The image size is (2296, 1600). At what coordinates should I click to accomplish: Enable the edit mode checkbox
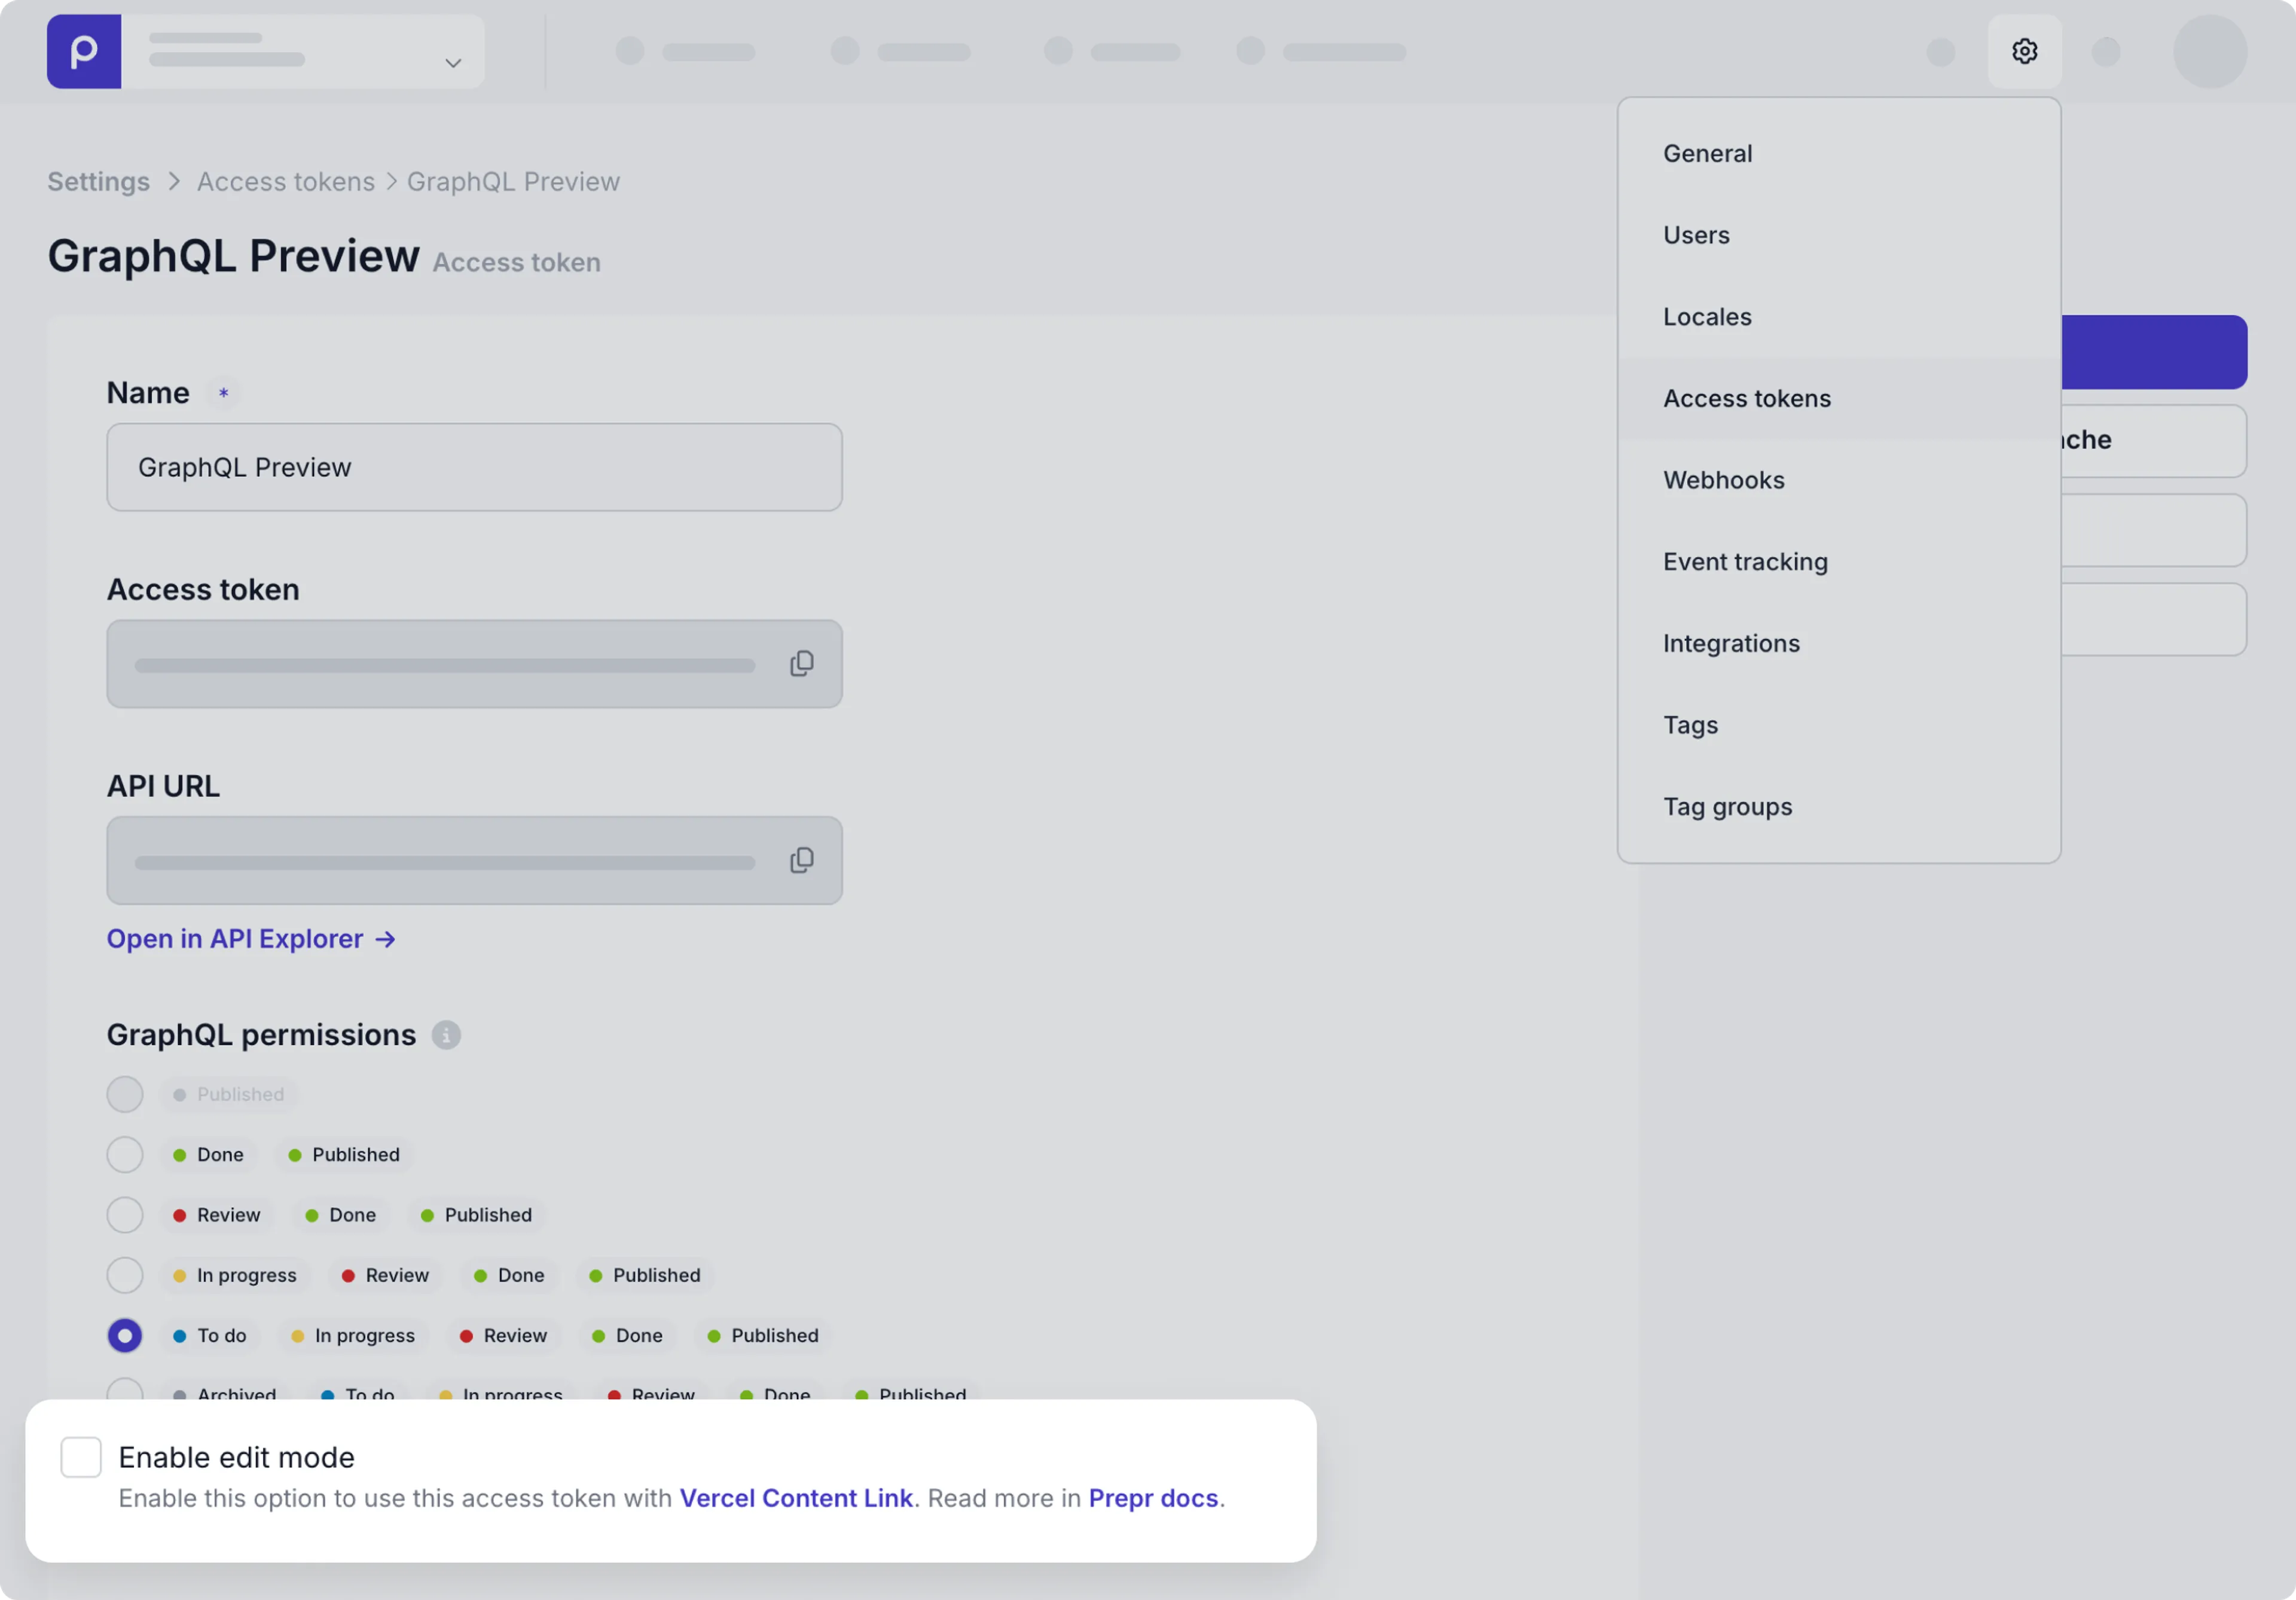click(x=81, y=1457)
